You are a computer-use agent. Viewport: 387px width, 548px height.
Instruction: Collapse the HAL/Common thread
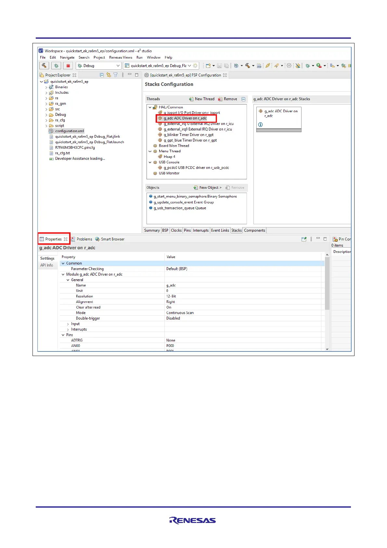(150, 107)
